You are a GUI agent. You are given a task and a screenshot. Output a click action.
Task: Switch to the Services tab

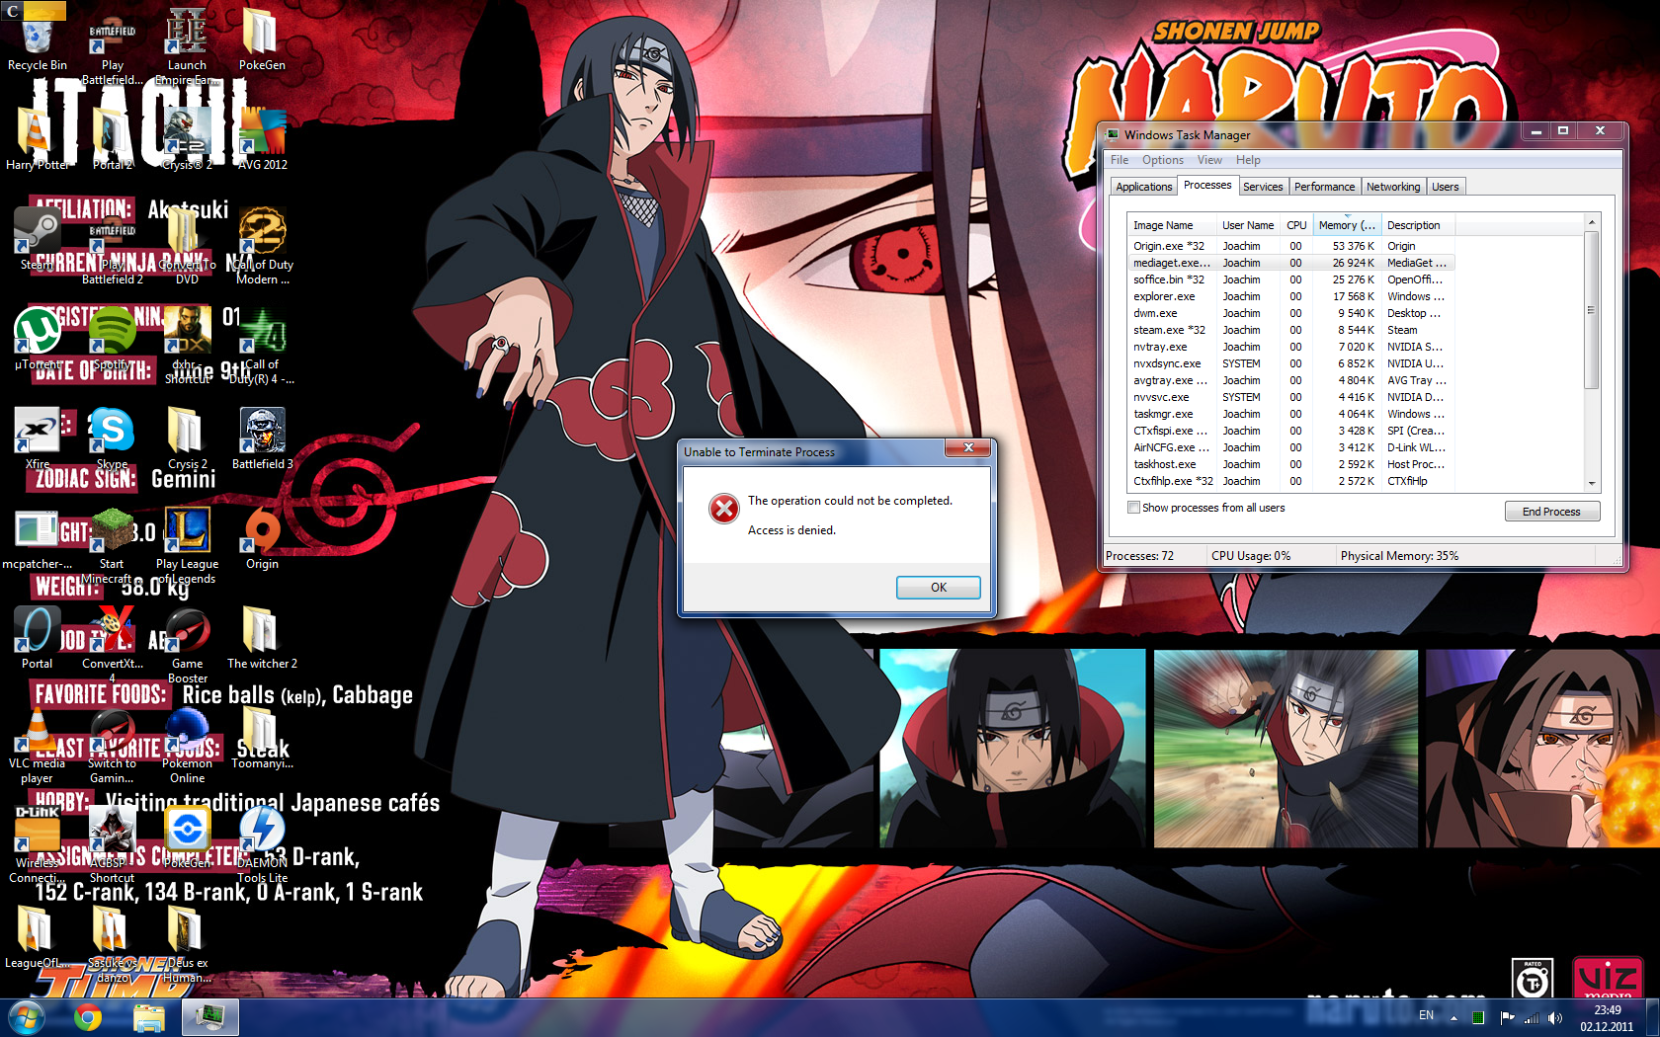(x=1263, y=187)
